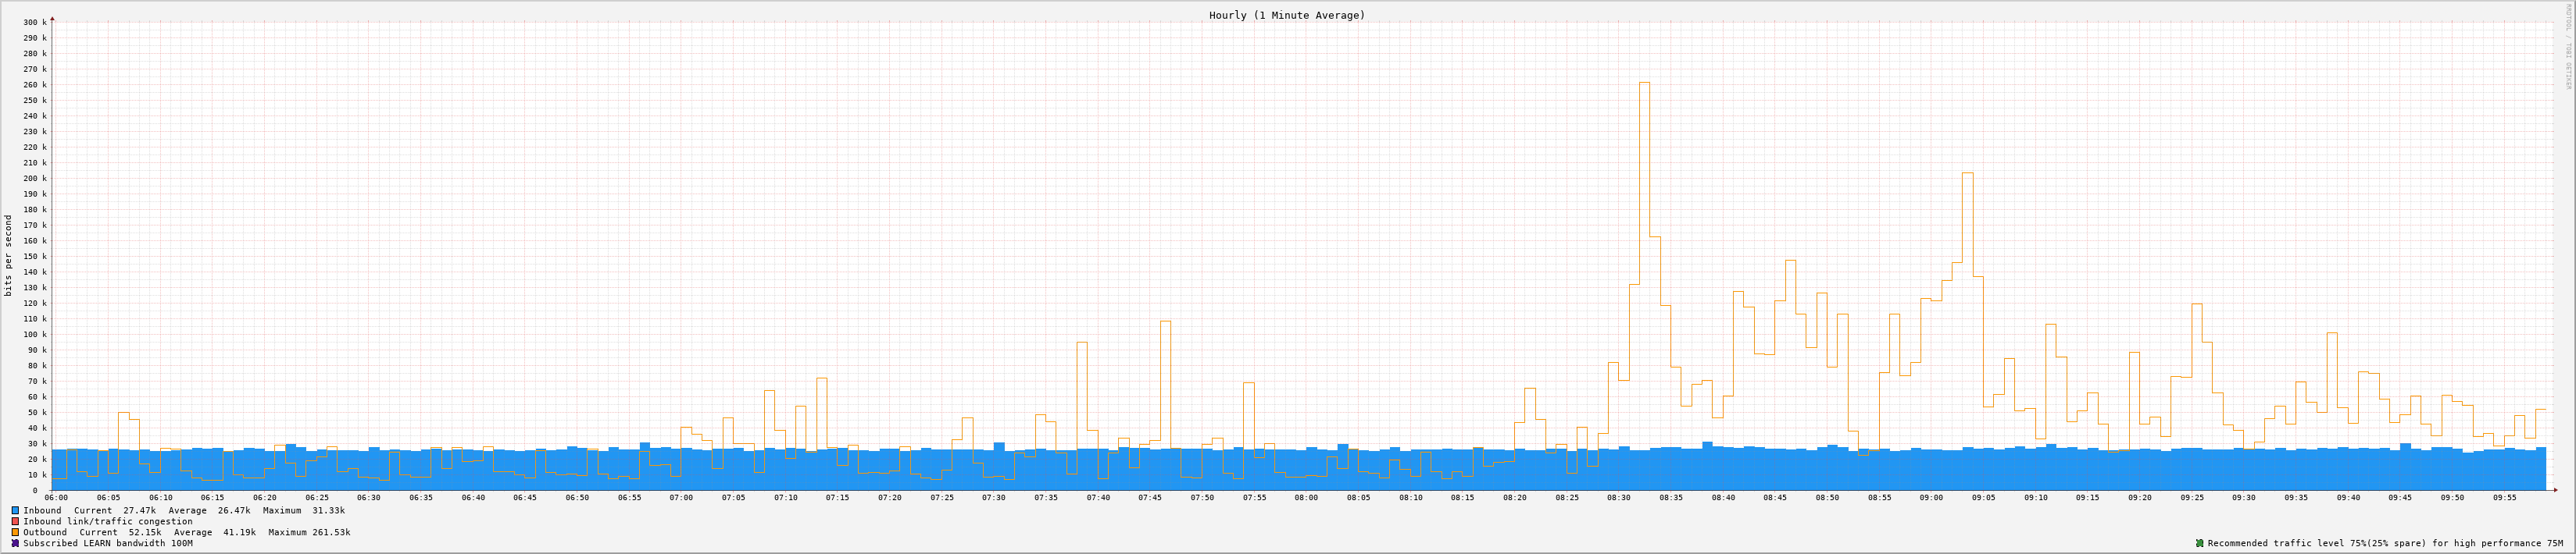Click the 06:00 time axis label
This screenshot has height=554, width=2576.
click(x=56, y=497)
